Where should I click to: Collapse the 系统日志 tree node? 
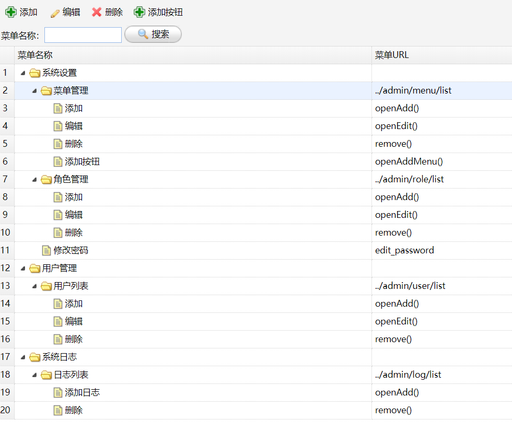[x=23, y=357]
